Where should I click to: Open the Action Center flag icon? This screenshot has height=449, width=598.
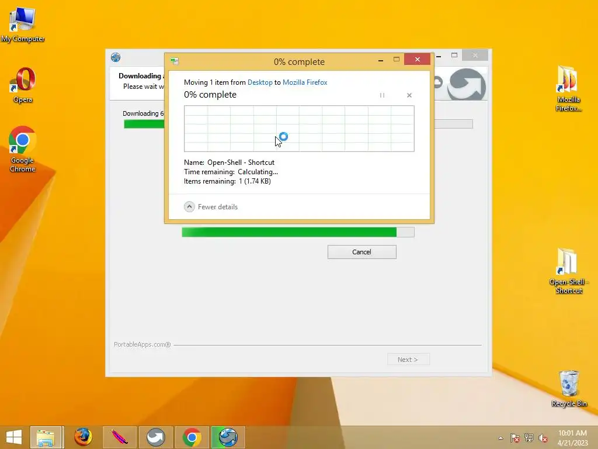[x=514, y=438]
